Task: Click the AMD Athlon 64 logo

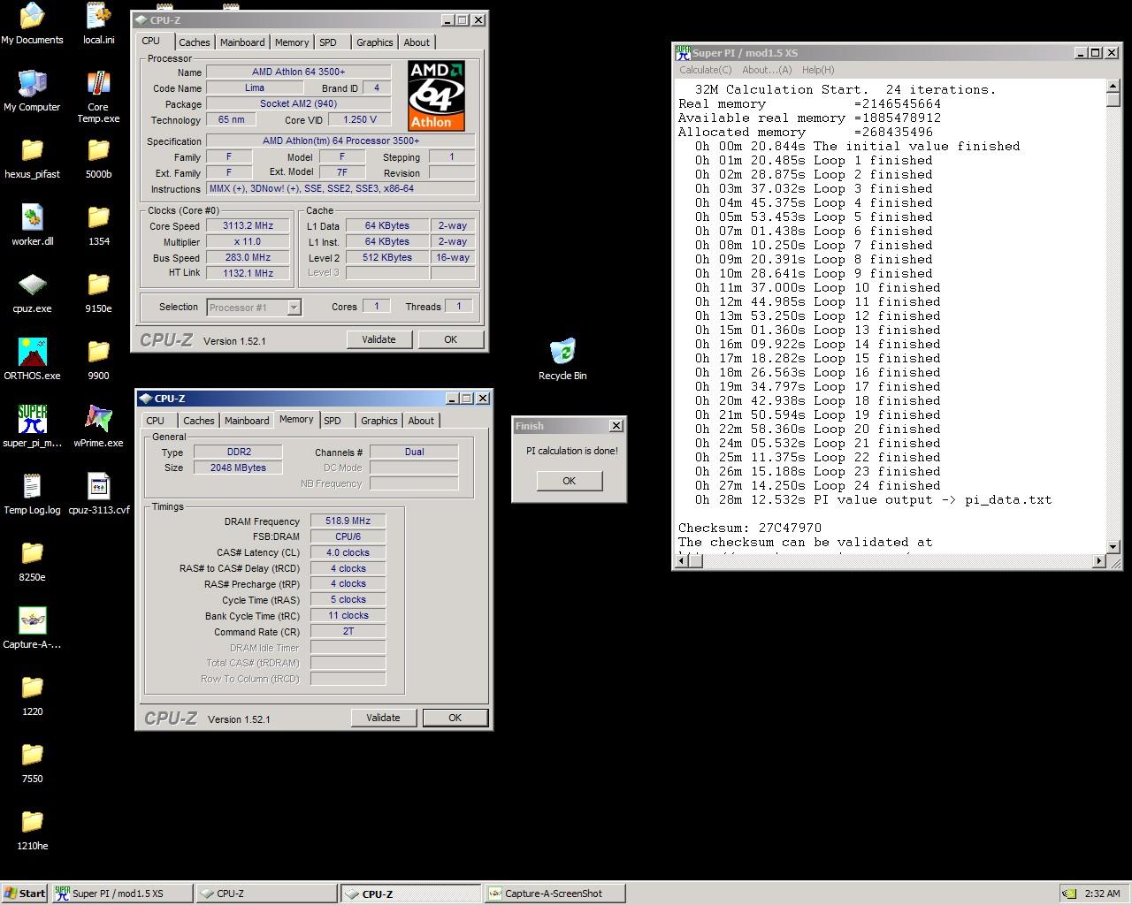Action: [x=436, y=95]
